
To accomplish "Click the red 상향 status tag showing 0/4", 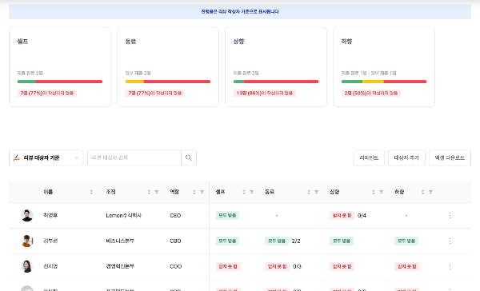I will click(x=342, y=215).
